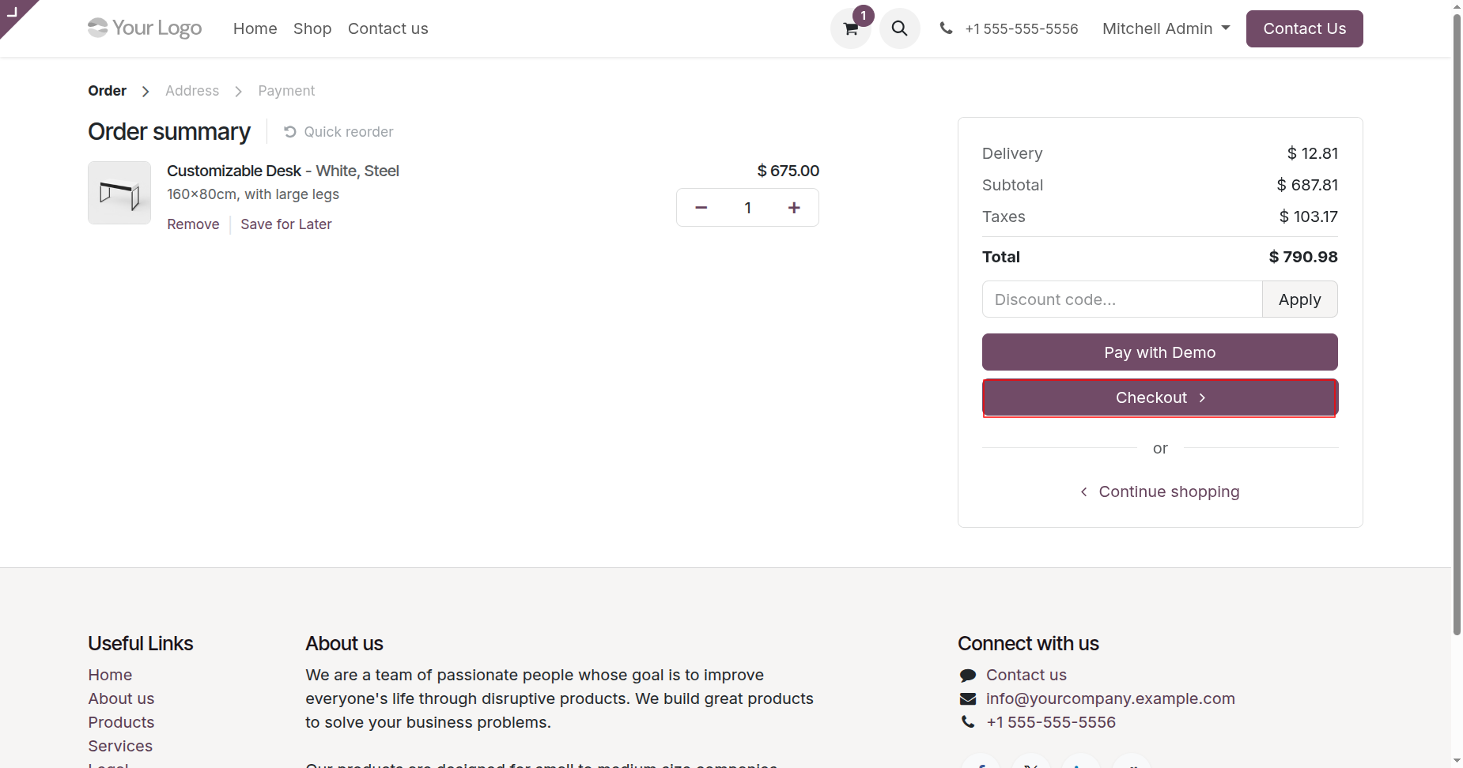Remove the Customizable Desk from cart
1463x768 pixels.
point(193,224)
